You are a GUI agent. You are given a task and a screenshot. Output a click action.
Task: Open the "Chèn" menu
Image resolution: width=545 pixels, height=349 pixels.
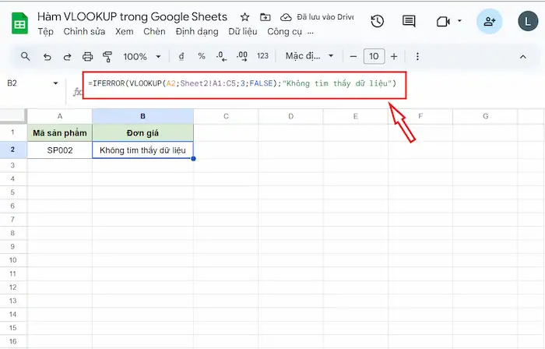coord(154,32)
